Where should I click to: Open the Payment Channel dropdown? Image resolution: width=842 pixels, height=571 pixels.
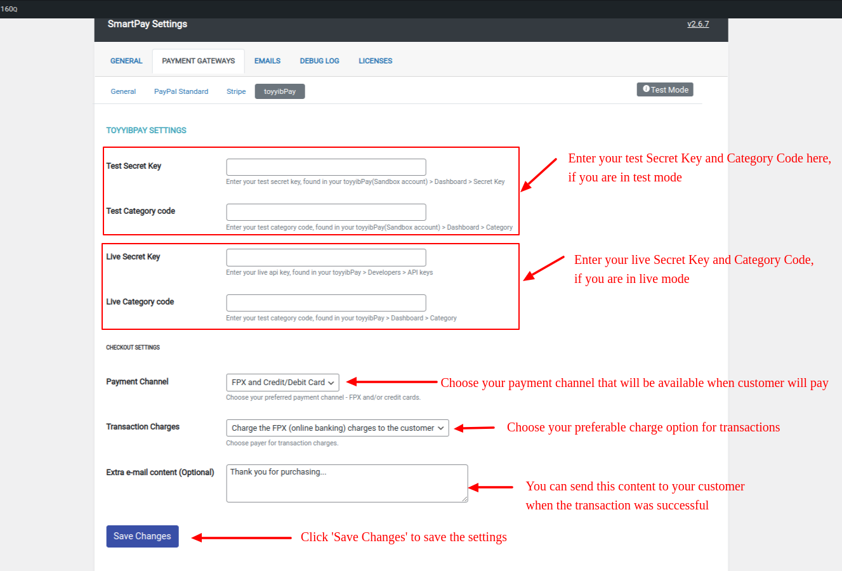click(282, 383)
